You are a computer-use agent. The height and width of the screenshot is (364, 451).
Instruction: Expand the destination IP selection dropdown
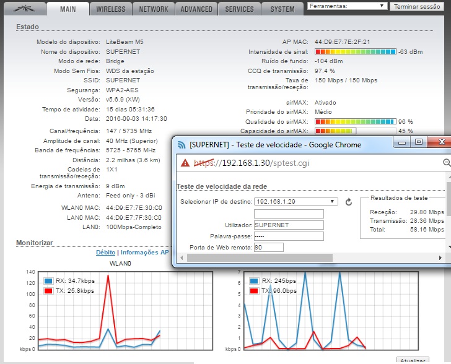pyautogui.click(x=296, y=202)
